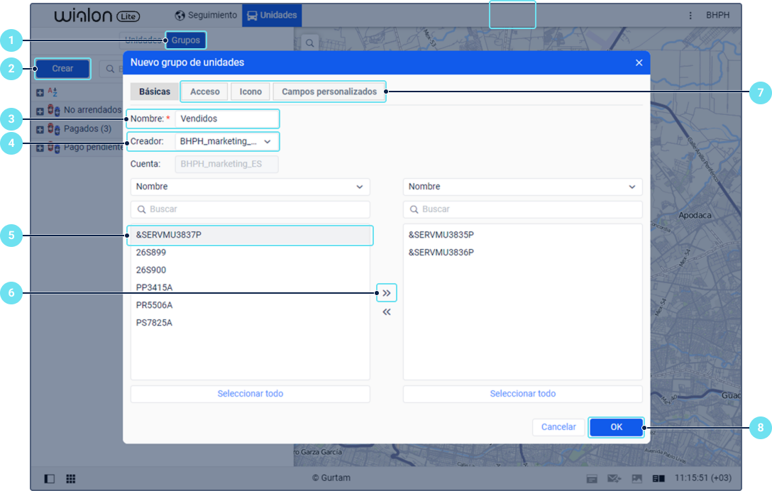The width and height of the screenshot is (772, 491).
Task: Select &SERVMU3835P in the right list
Action: 522,235
